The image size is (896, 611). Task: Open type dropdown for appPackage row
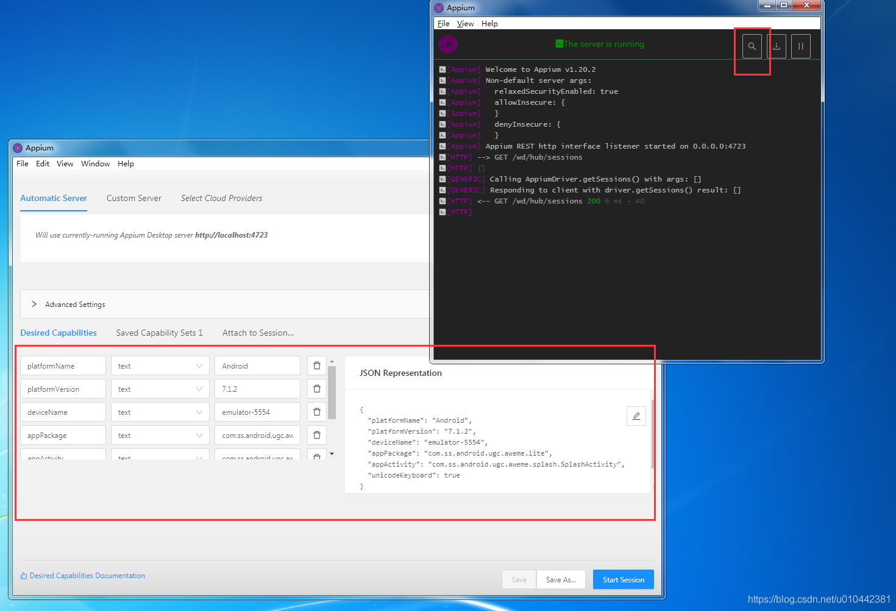tap(160, 435)
